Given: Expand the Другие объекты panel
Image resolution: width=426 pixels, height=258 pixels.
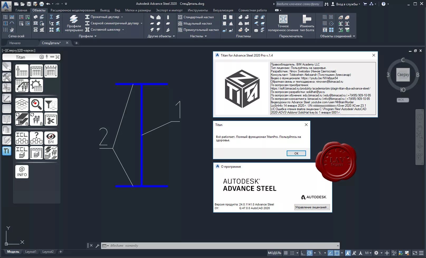Looking at the screenshot, I should pos(161,36).
